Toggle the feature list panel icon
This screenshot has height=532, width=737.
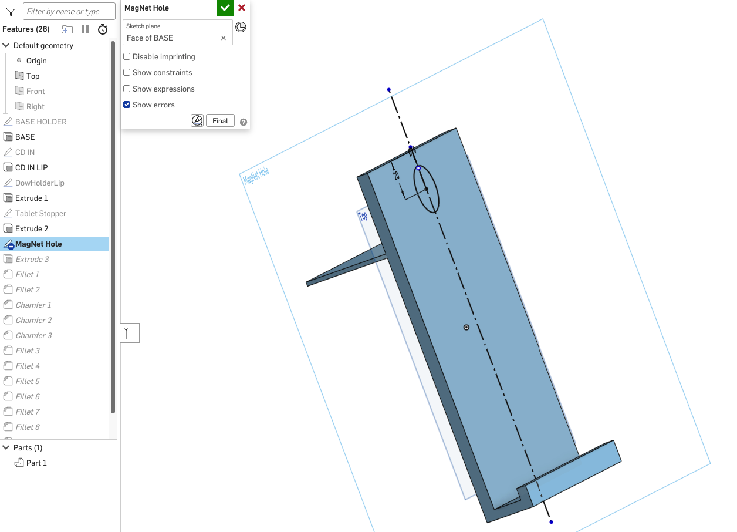(x=130, y=334)
